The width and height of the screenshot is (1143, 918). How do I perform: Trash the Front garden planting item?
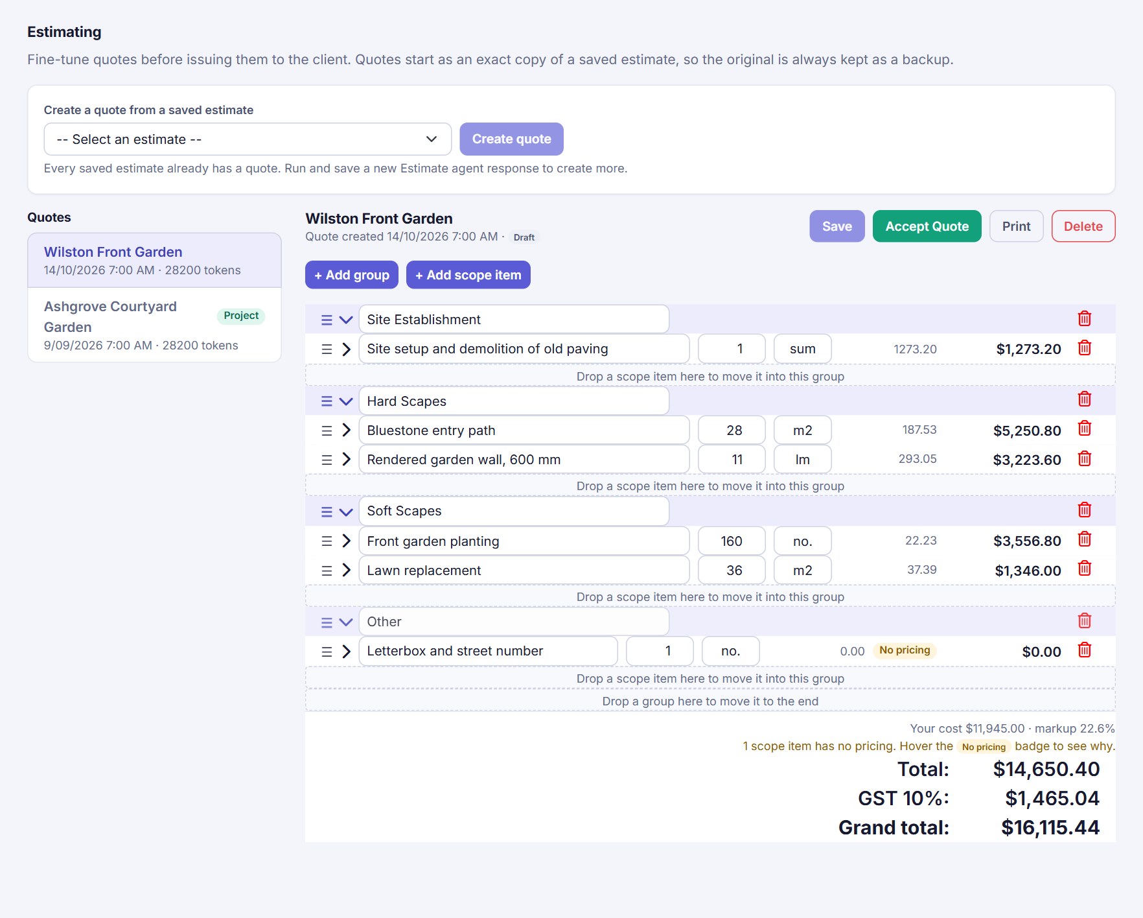coord(1084,539)
